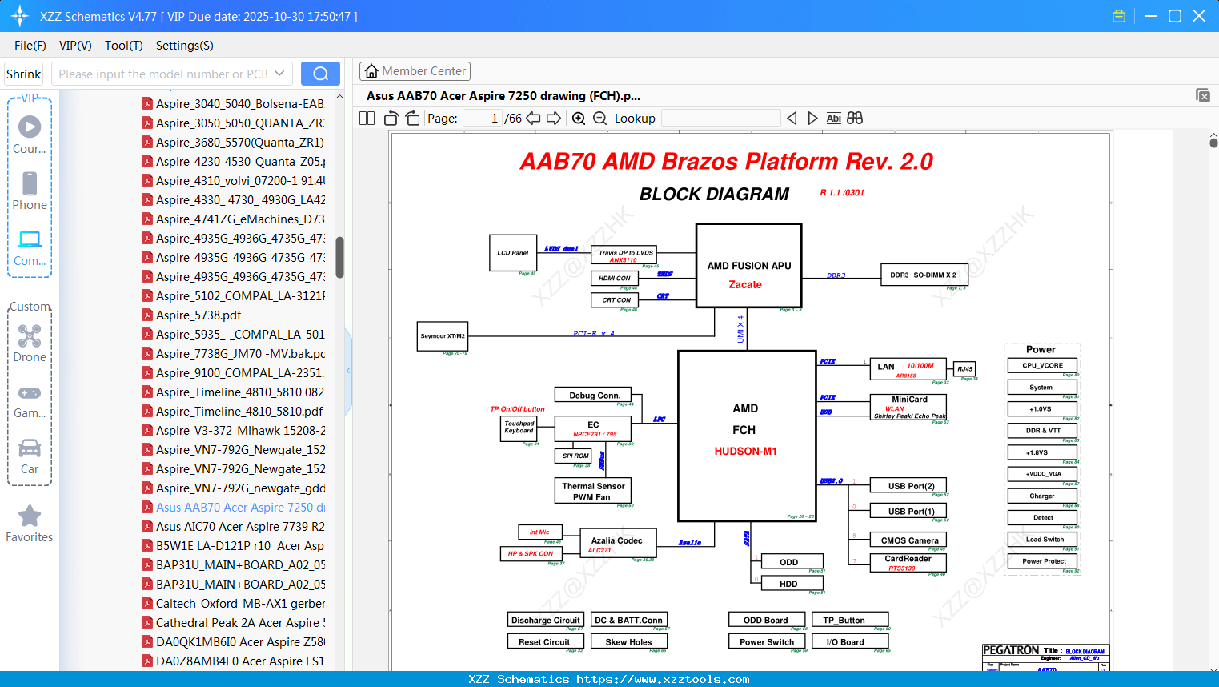Open Aspire_5935_-_COMPAL_LA-501 file
The width and height of the screenshot is (1219, 687).
(x=233, y=334)
